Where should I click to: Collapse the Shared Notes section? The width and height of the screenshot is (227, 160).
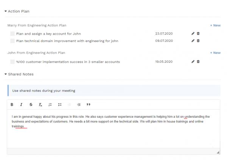6,74
